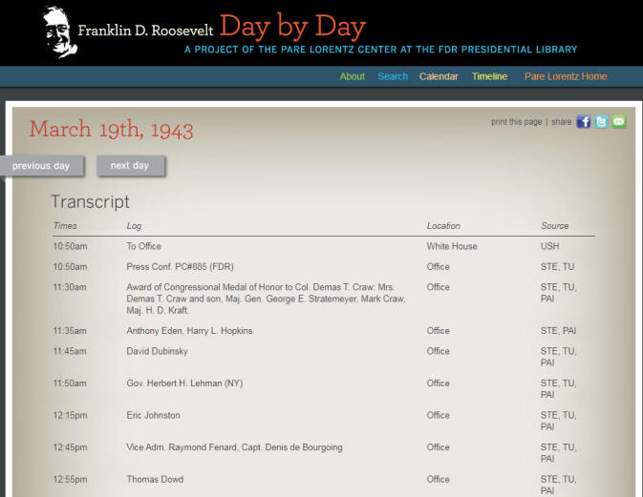Click the Day by Day site title
Image resolution: width=643 pixels, height=497 pixels.
(x=292, y=26)
